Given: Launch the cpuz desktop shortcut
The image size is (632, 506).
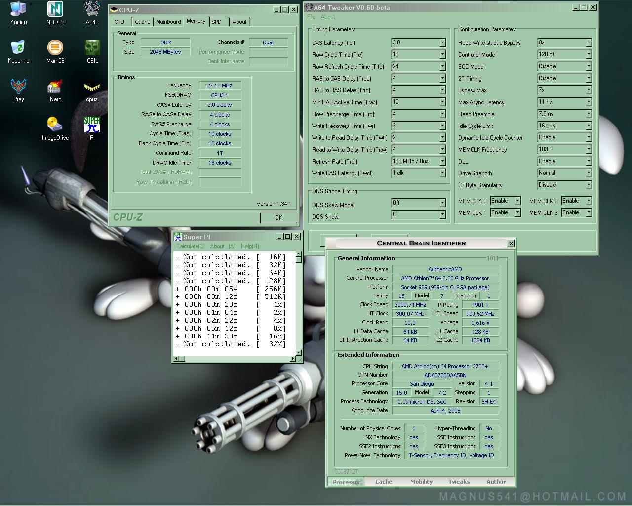Looking at the screenshot, I should pyautogui.click(x=92, y=90).
